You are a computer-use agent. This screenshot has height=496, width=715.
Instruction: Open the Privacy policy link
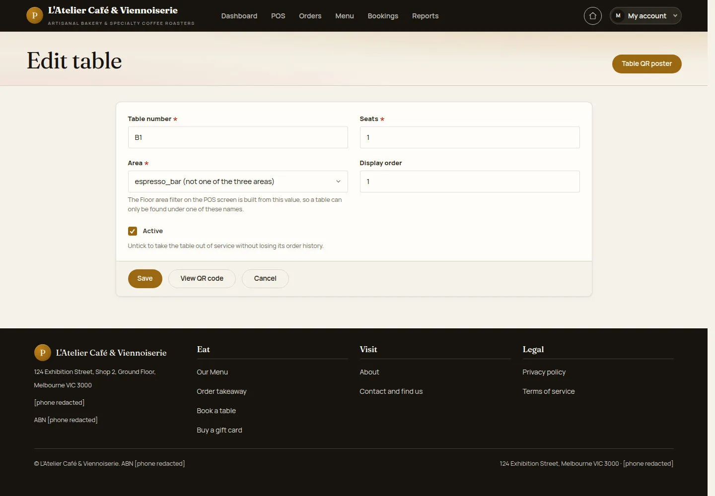[544, 372]
